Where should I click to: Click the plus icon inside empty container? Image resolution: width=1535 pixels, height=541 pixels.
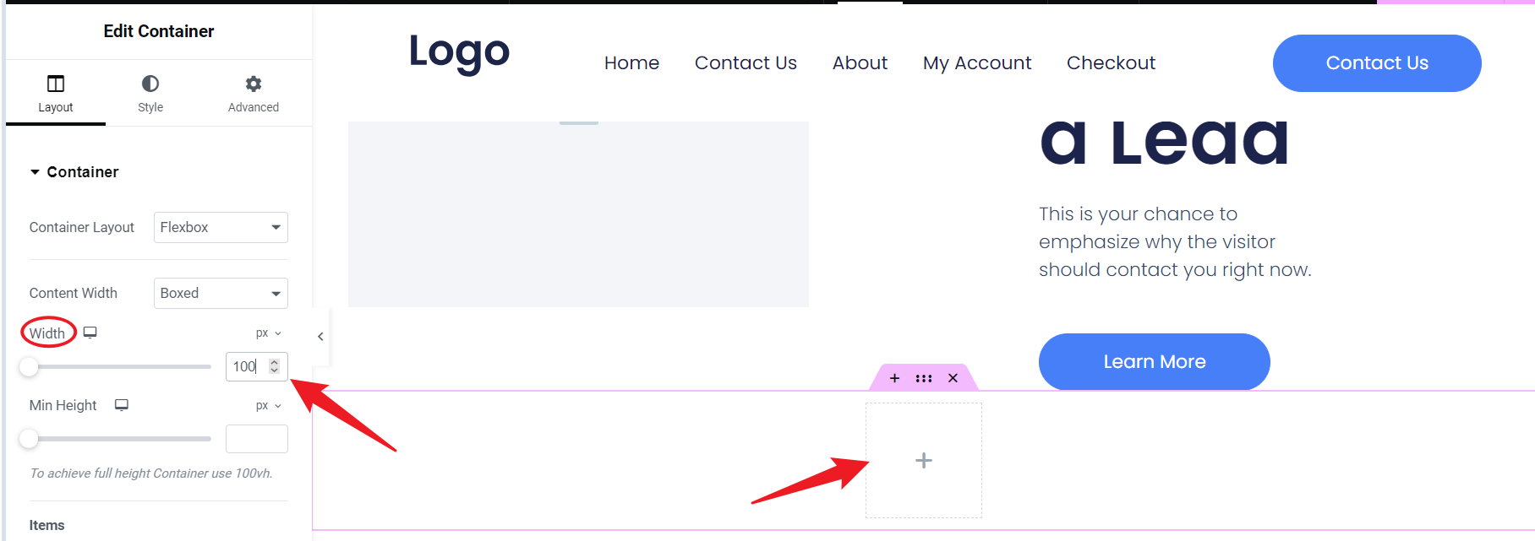click(x=924, y=460)
